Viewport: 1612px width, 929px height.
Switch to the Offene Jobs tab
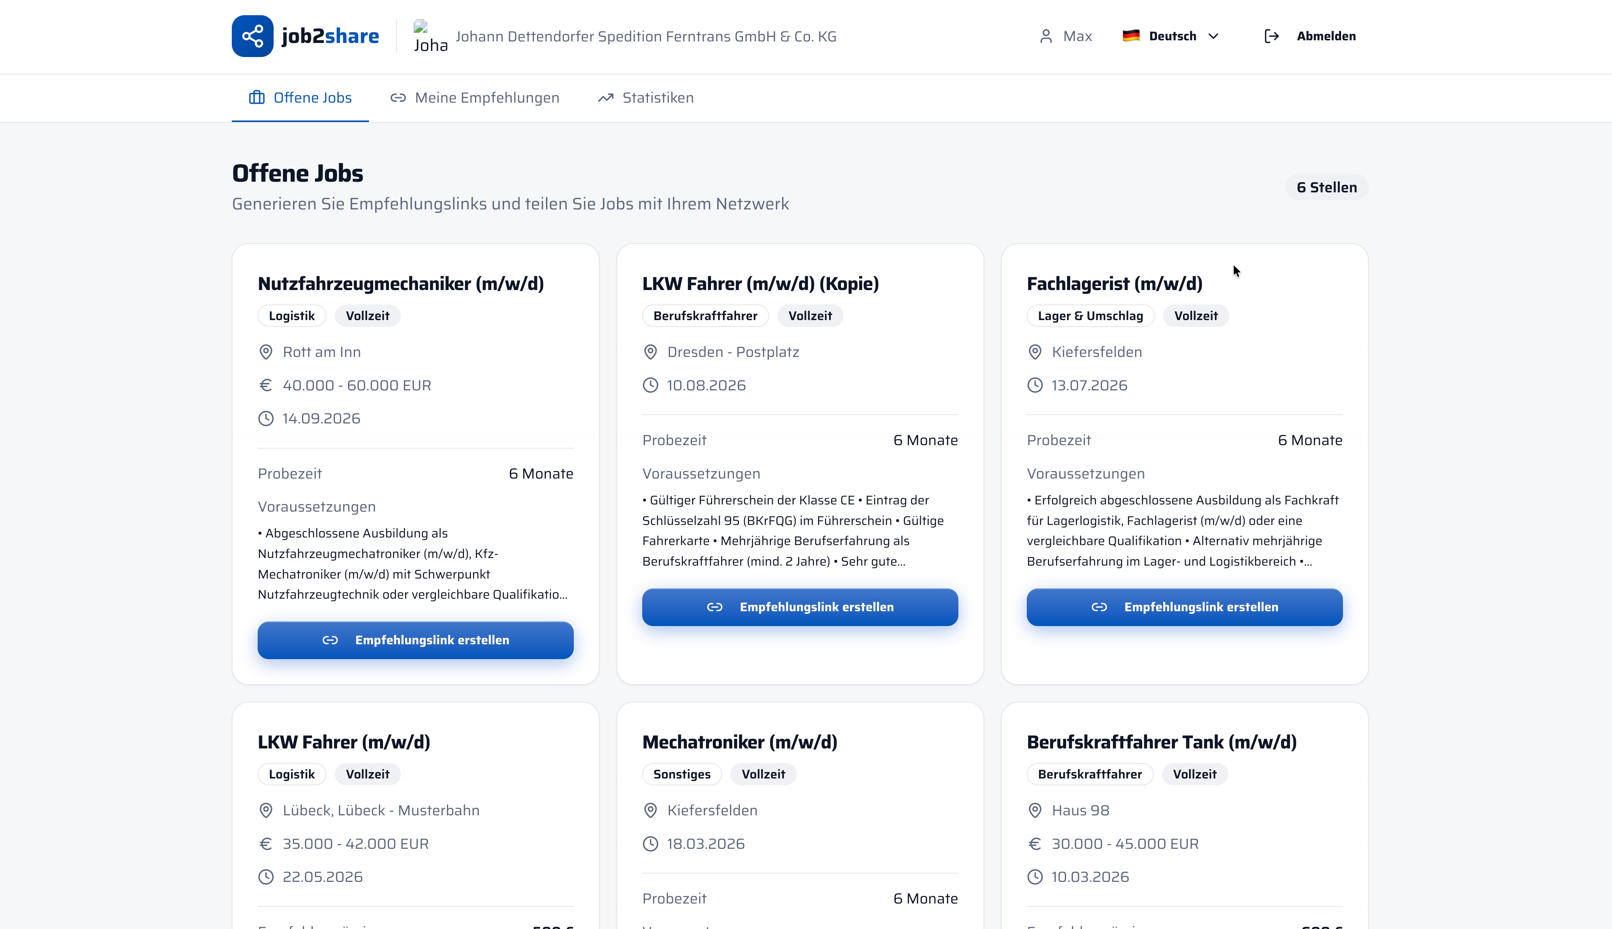click(300, 98)
